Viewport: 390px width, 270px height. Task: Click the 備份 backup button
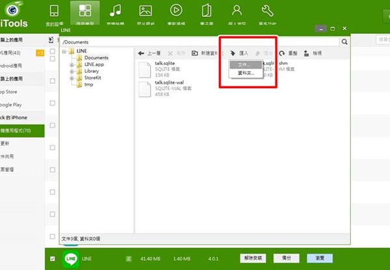286,258
